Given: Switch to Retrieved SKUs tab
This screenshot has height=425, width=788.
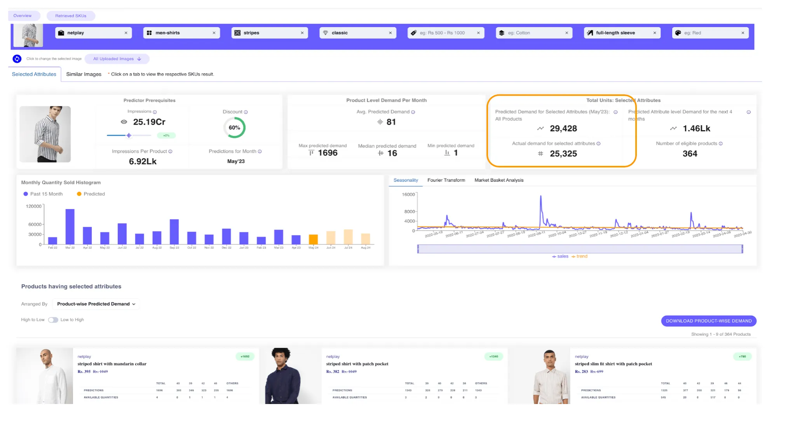Looking at the screenshot, I should point(71,16).
